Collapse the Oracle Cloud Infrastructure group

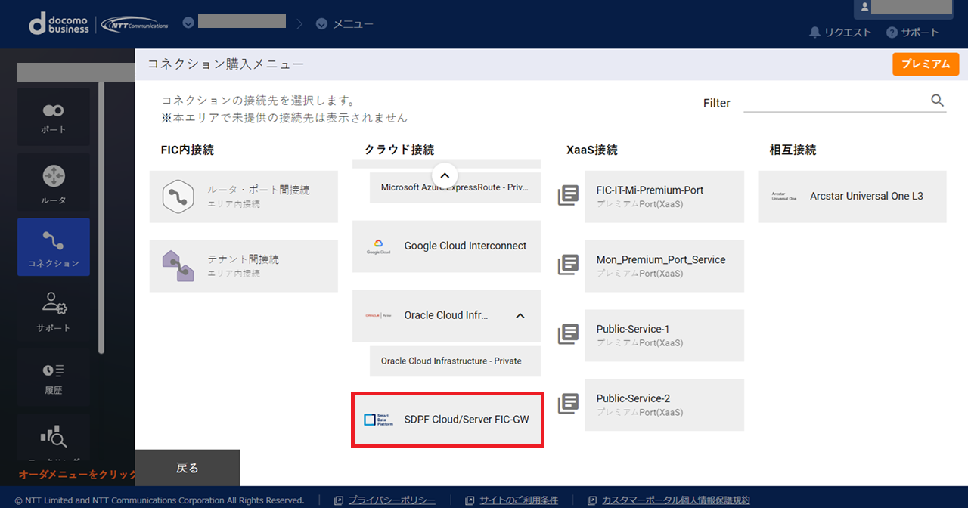520,316
